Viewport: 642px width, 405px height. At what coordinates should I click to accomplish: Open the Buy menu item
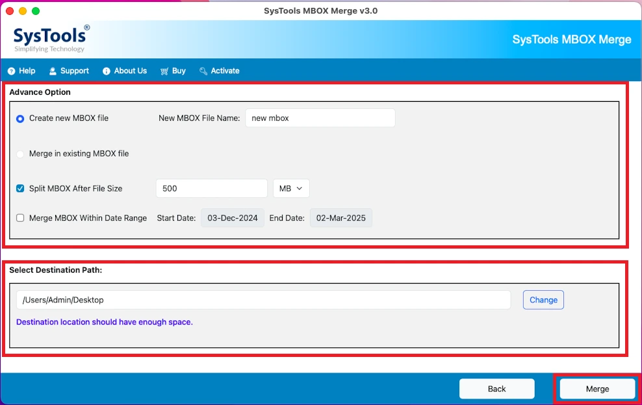coord(173,71)
